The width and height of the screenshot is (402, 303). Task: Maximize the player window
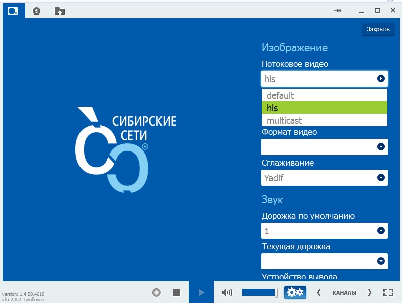point(377,11)
